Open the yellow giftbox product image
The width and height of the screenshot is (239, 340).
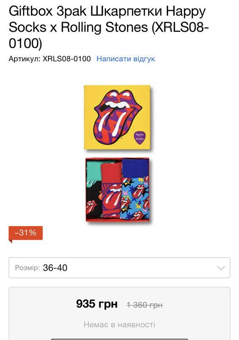[x=117, y=117]
